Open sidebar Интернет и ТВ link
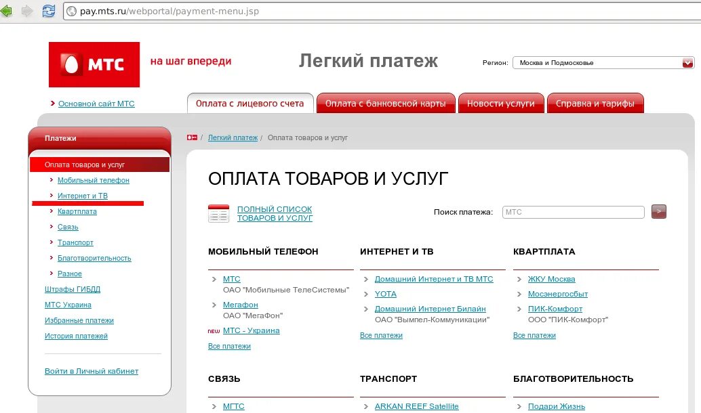The height and width of the screenshot is (413, 701). coord(83,196)
